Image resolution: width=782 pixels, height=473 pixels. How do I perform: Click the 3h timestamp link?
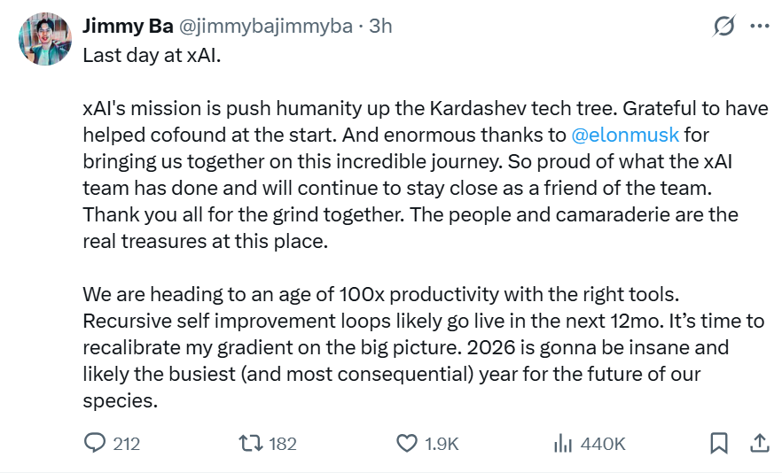point(380,27)
